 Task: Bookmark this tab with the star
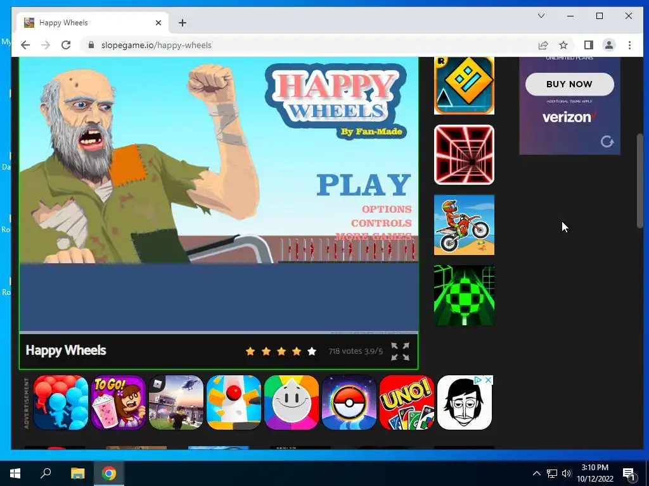coord(563,45)
